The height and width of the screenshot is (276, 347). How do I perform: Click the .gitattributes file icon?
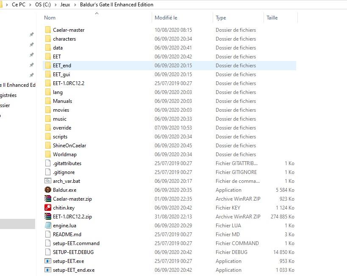click(48, 163)
